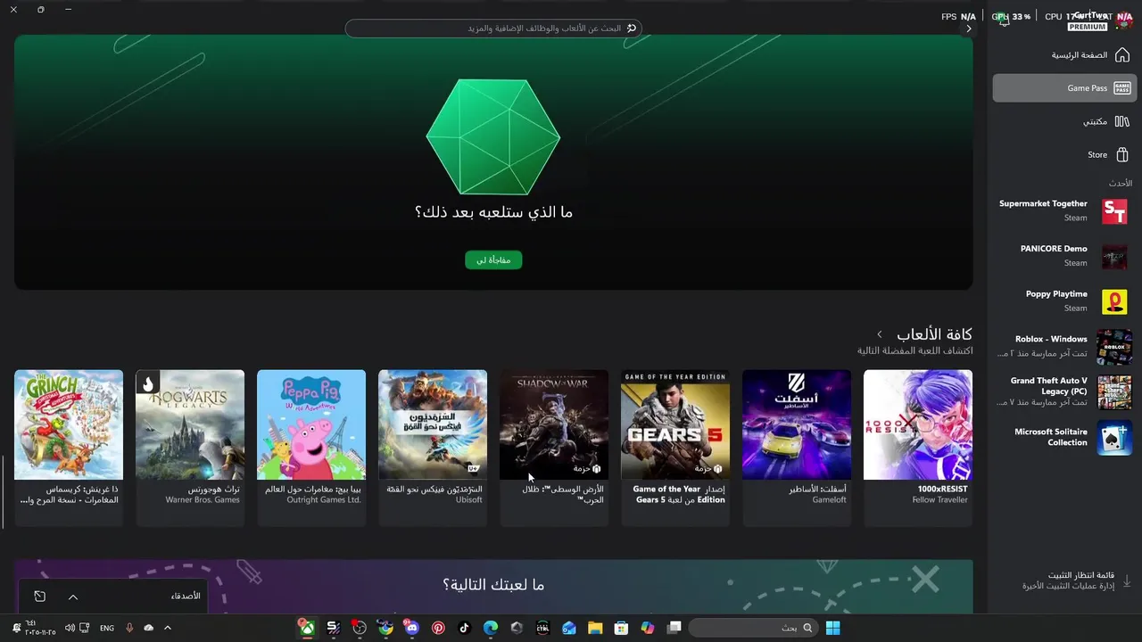
Task: Expand the Friends (الأصدقاء) panel chevron
Action: pyautogui.click(x=73, y=597)
